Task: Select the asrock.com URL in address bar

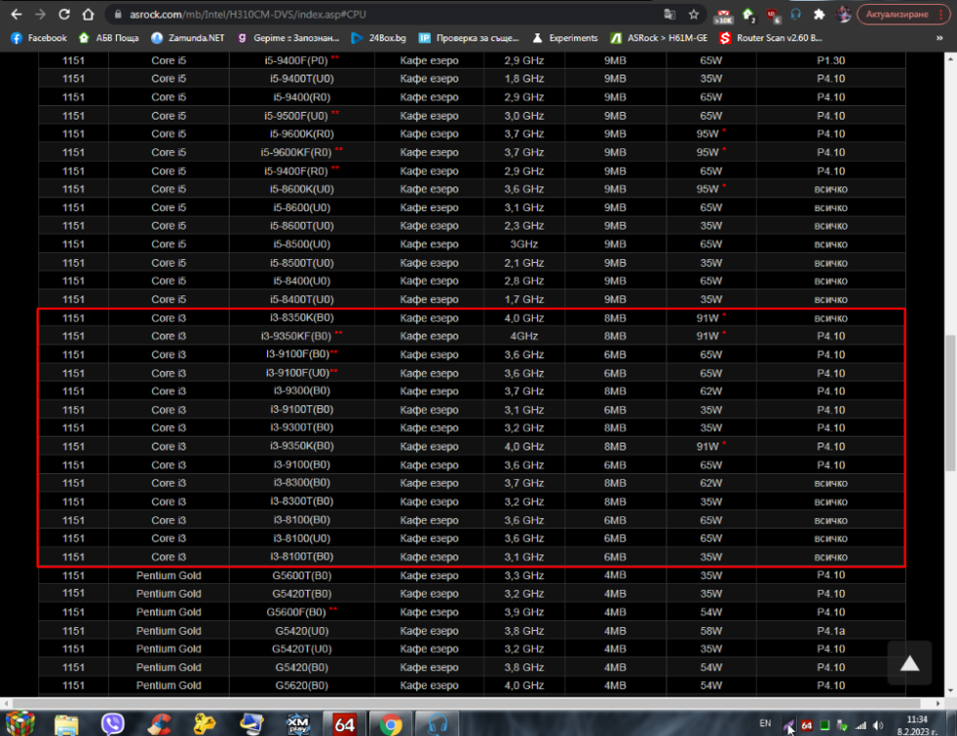Action: [247, 14]
